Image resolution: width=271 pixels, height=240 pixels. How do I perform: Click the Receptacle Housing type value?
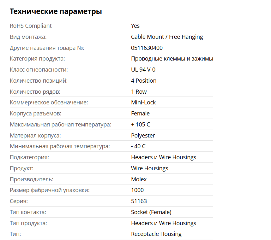[x=156, y=234]
